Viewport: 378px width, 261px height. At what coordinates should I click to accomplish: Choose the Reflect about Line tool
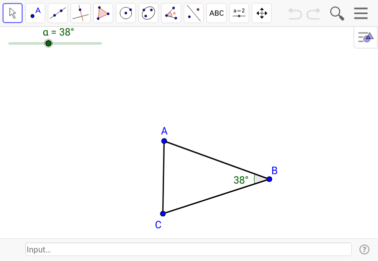pyautogui.click(x=194, y=13)
